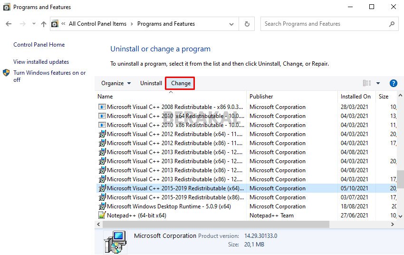Click the 18/08/2021 install date cell
Screen dimensions: 404x255
click(354, 206)
